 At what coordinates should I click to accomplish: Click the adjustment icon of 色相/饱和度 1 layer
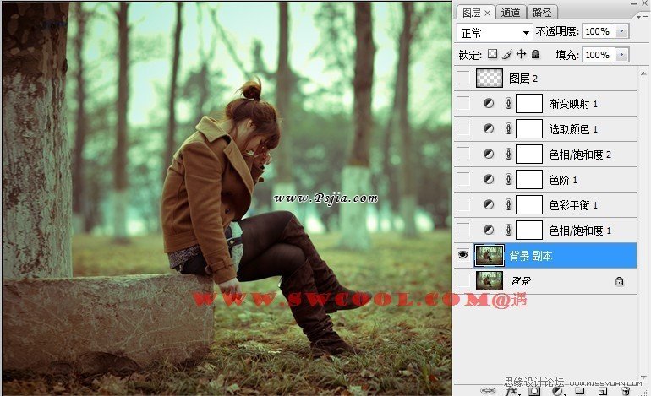tap(489, 230)
